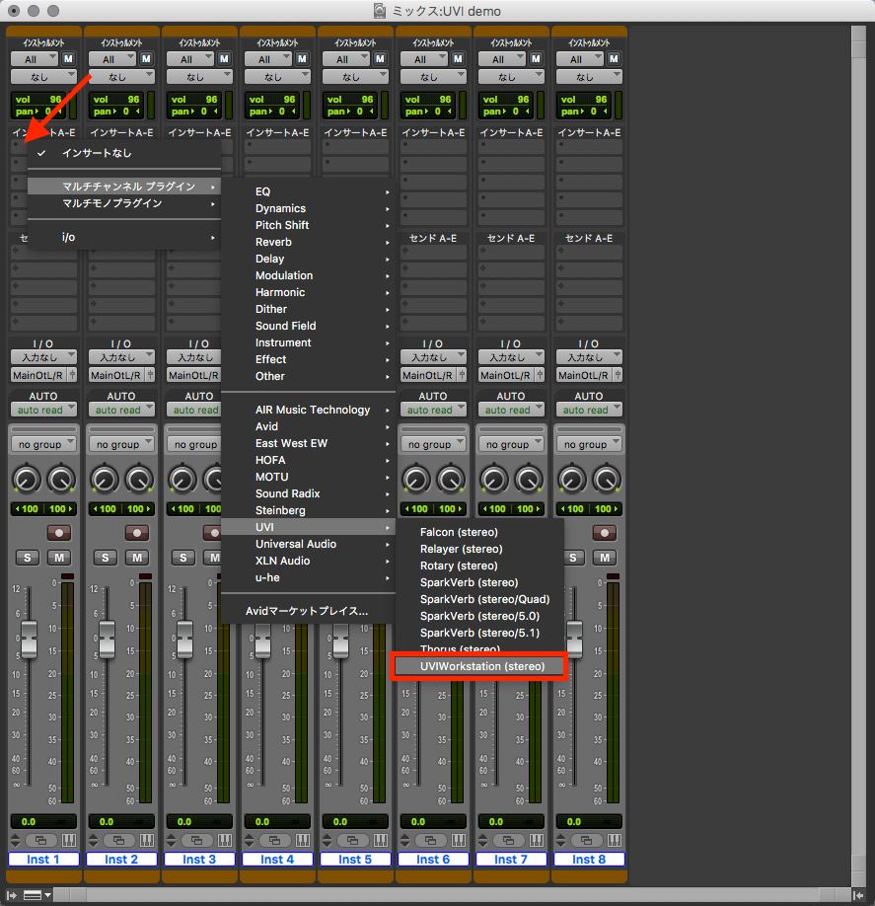Click the keyboard icon on Inst 2

tap(147, 840)
